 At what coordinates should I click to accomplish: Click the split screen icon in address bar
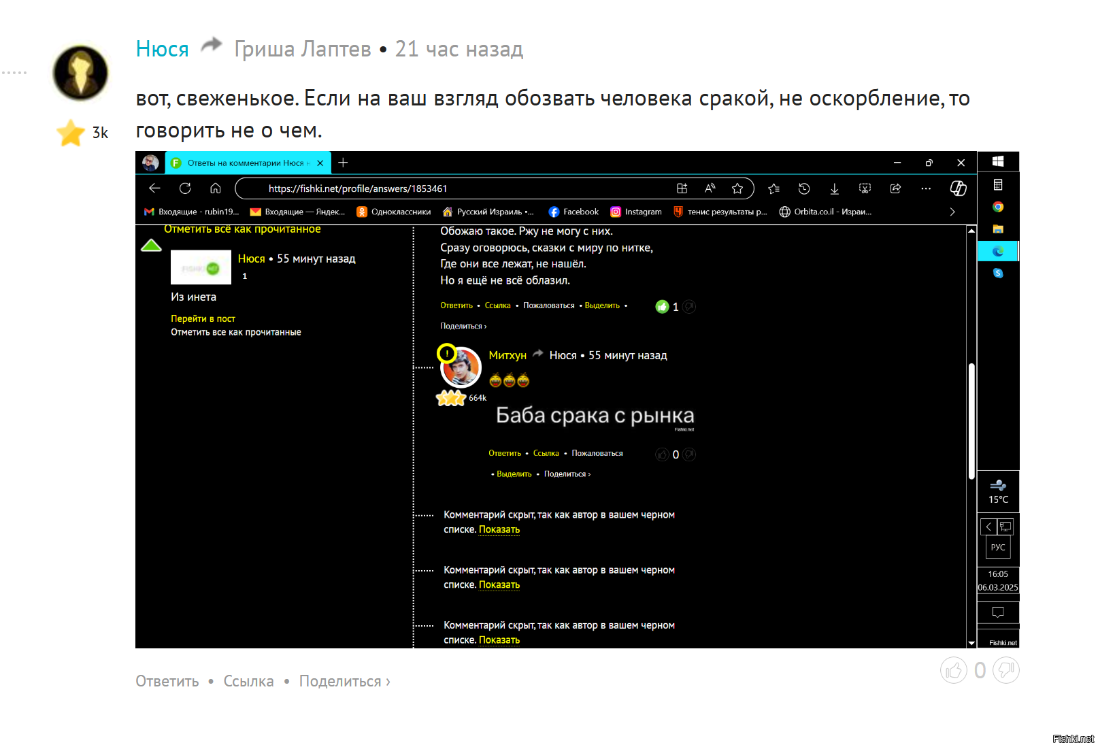click(x=682, y=188)
